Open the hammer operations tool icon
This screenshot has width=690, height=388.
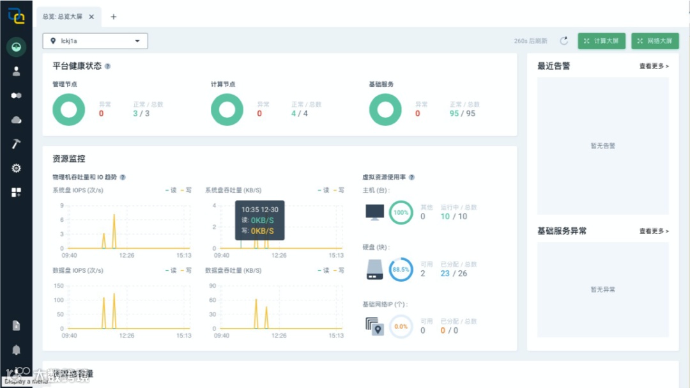click(16, 144)
